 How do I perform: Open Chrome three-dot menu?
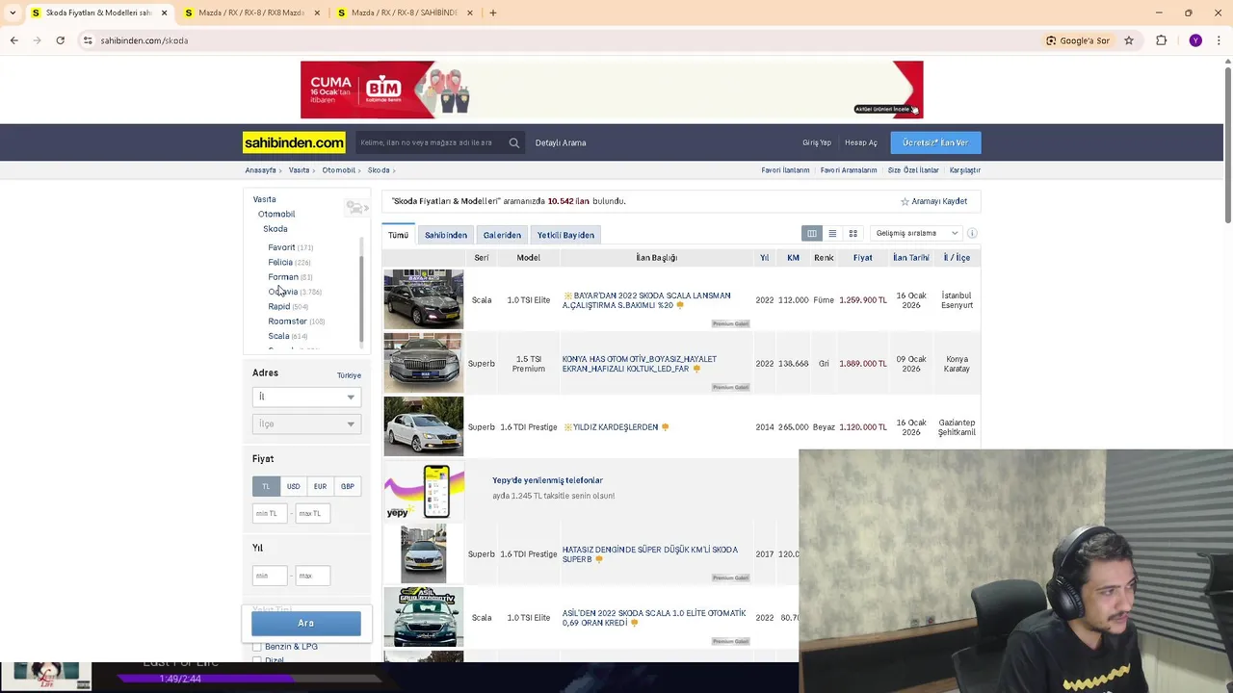tap(1218, 40)
